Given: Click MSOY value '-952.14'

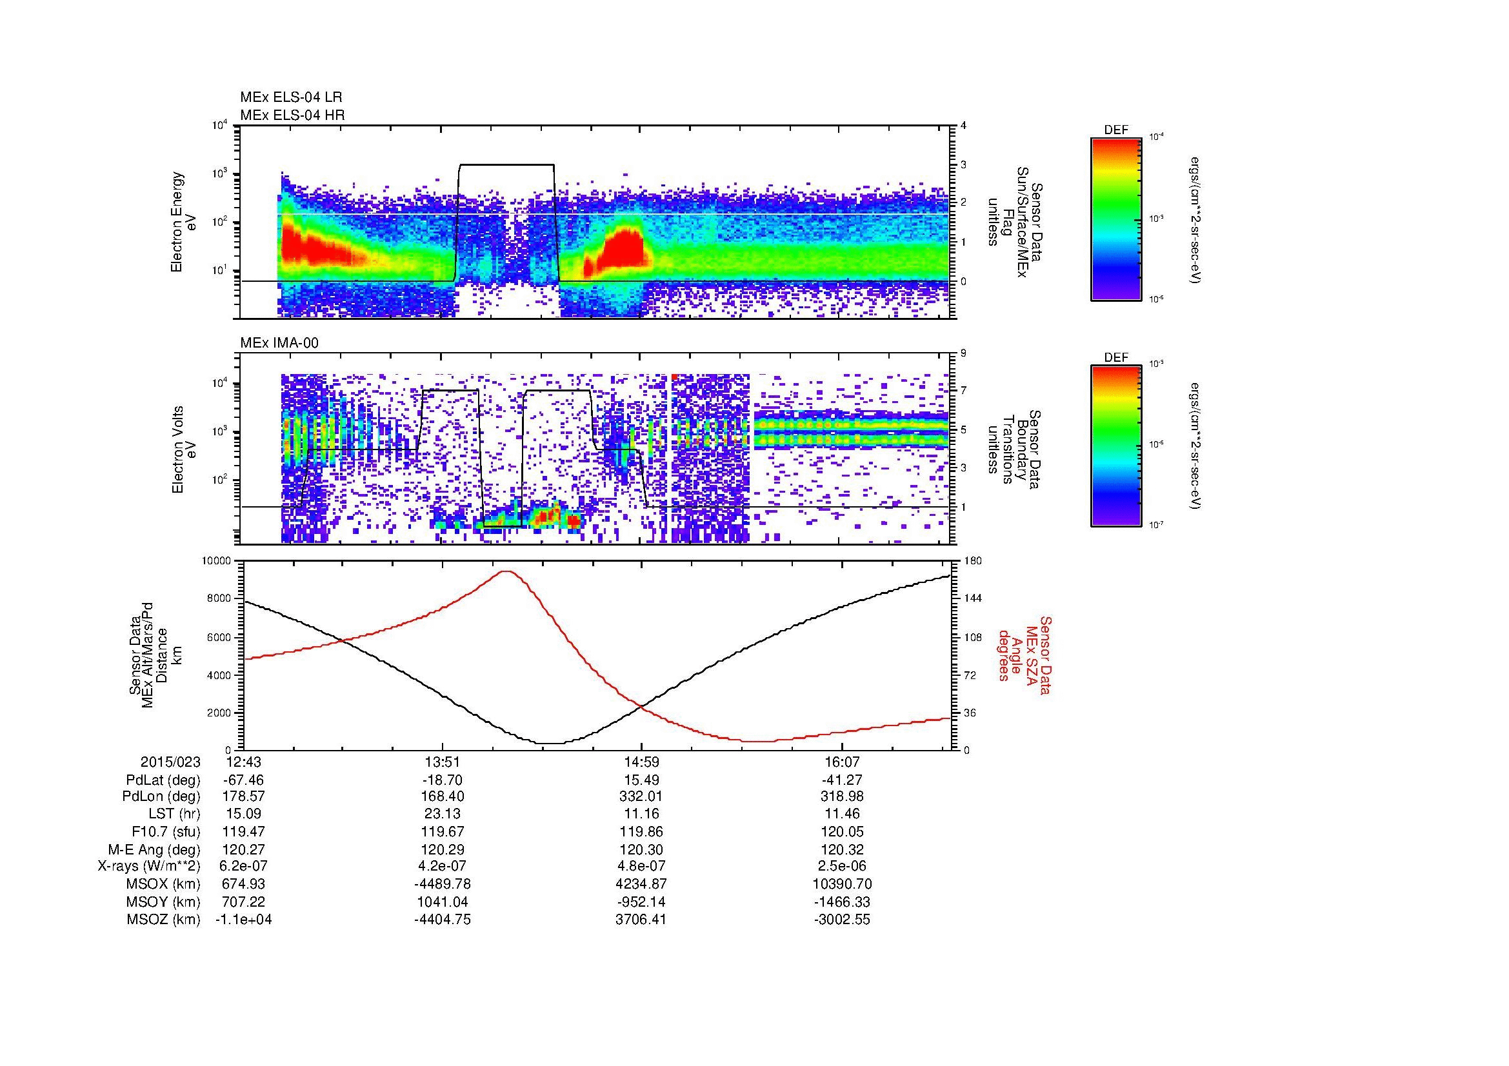Looking at the screenshot, I should pyautogui.click(x=642, y=902).
